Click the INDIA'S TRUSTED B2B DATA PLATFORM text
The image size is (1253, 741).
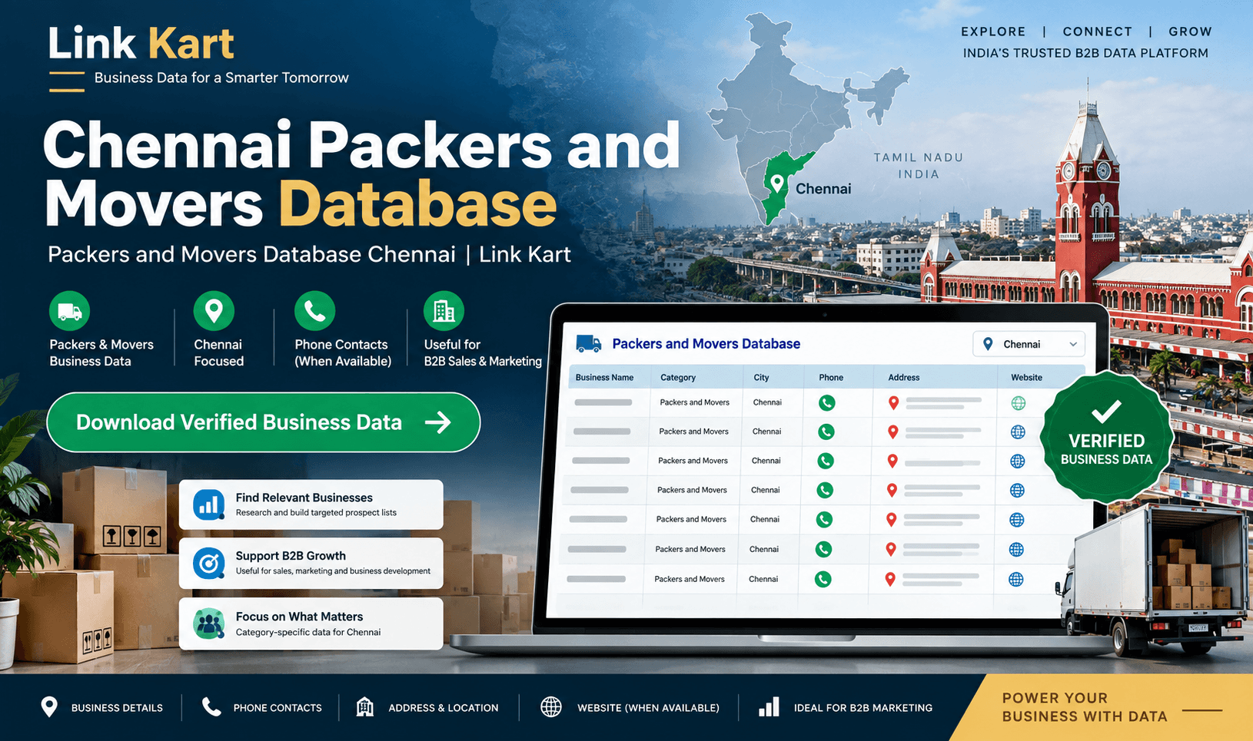pos(1085,53)
